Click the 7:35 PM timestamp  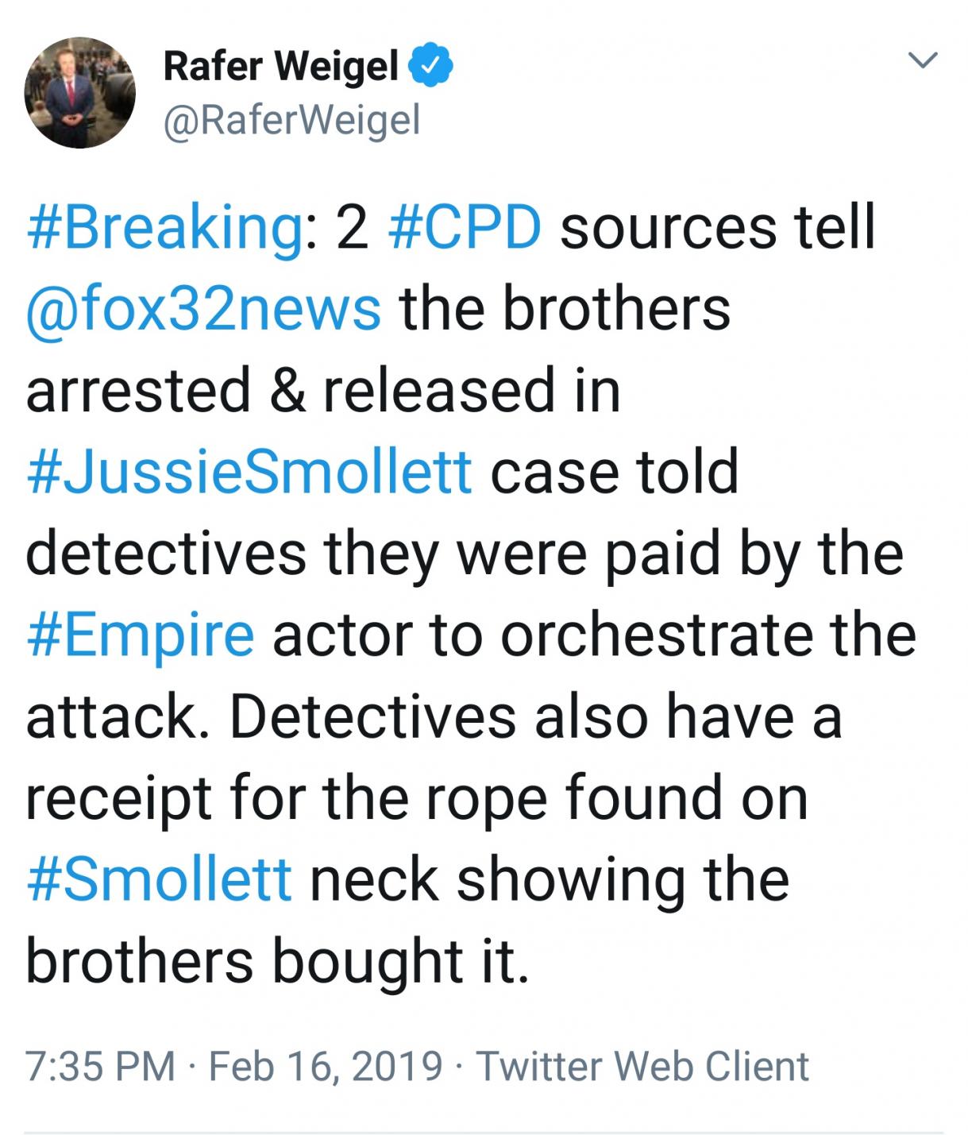(100, 1066)
